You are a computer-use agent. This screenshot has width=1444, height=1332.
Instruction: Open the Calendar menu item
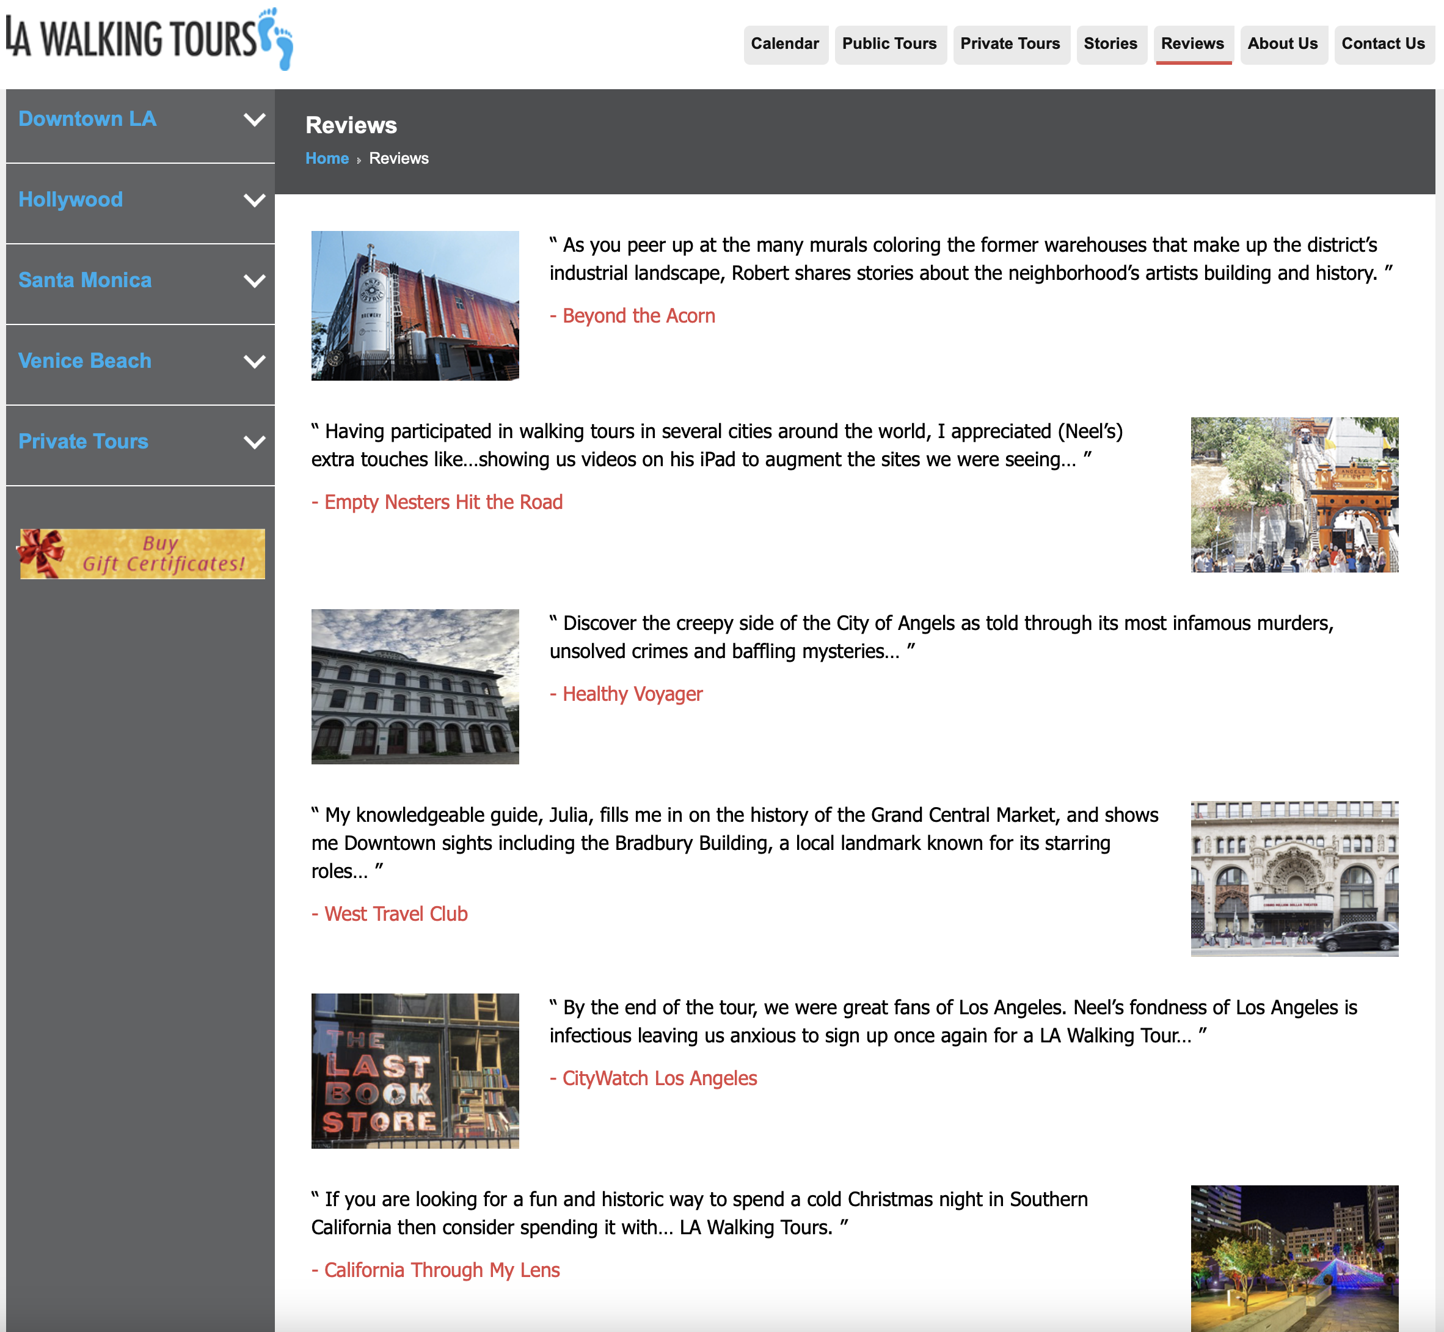point(785,44)
